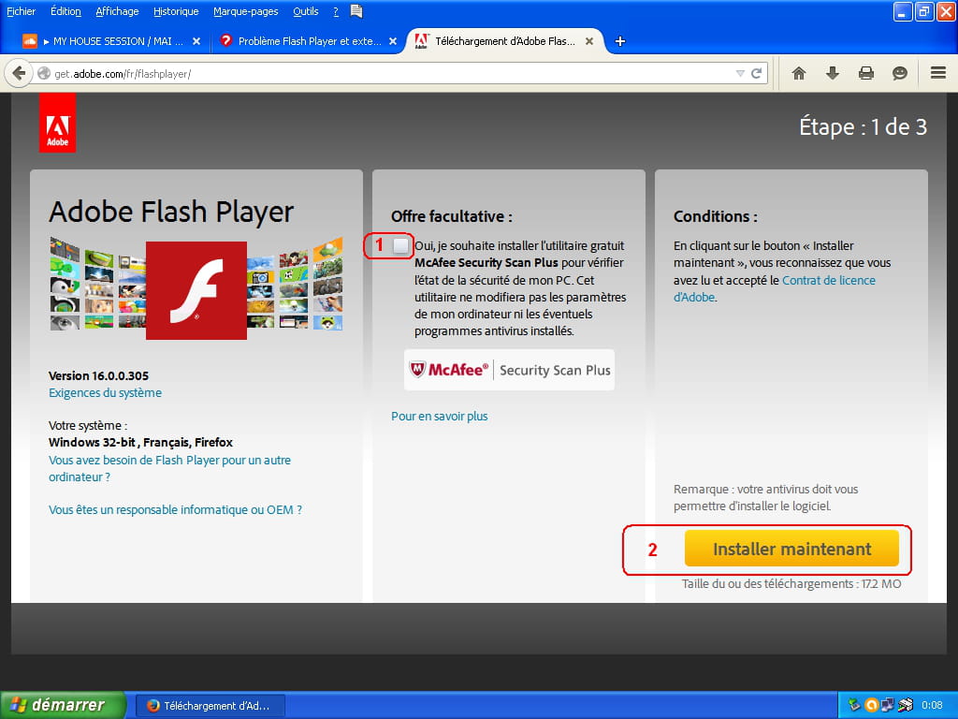Click the address bar URL field
Image resolution: width=958 pixels, height=719 pixels.
tap(374, 73)
